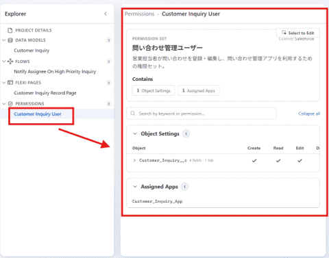This screenshot has height=258, width=329.
Task: Click the Explorer panel heading
Action: click(16, 14)
